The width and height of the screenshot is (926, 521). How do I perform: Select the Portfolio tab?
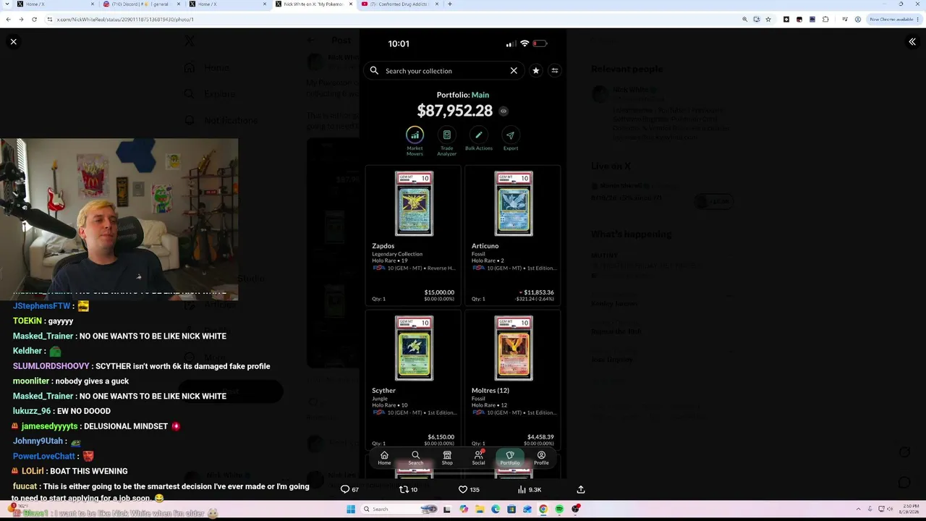tap(510, 458)
